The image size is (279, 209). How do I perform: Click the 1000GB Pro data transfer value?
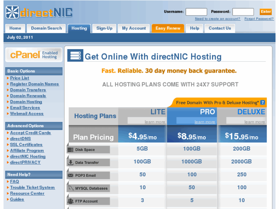click(x=192, y=161)
